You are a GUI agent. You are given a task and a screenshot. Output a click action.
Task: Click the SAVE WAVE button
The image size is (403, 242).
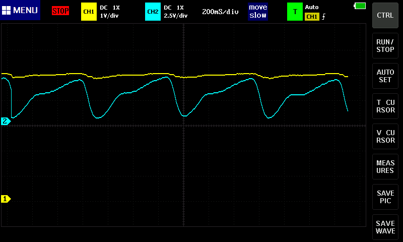coord(385,227)
